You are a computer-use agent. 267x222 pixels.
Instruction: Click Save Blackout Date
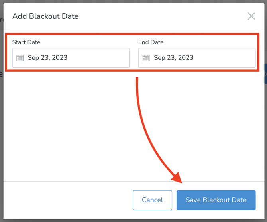[x=216, y=200]
